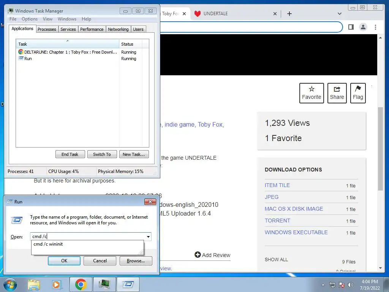The image size is (389, 292).
Task: Open Windows Explorer folder icon on taskbar
Action: pos(34,284)
